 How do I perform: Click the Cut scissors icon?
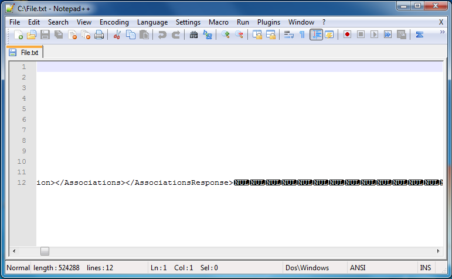click(x=117, y=35)
